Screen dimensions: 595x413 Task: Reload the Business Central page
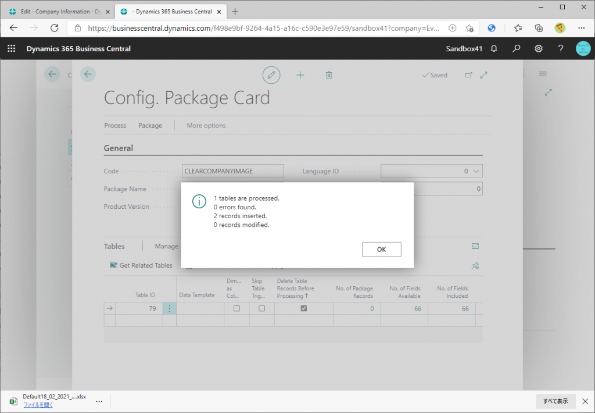coord(54,28)
